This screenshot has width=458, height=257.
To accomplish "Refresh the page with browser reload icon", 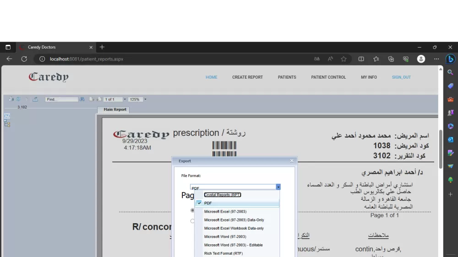I will 24,59.
